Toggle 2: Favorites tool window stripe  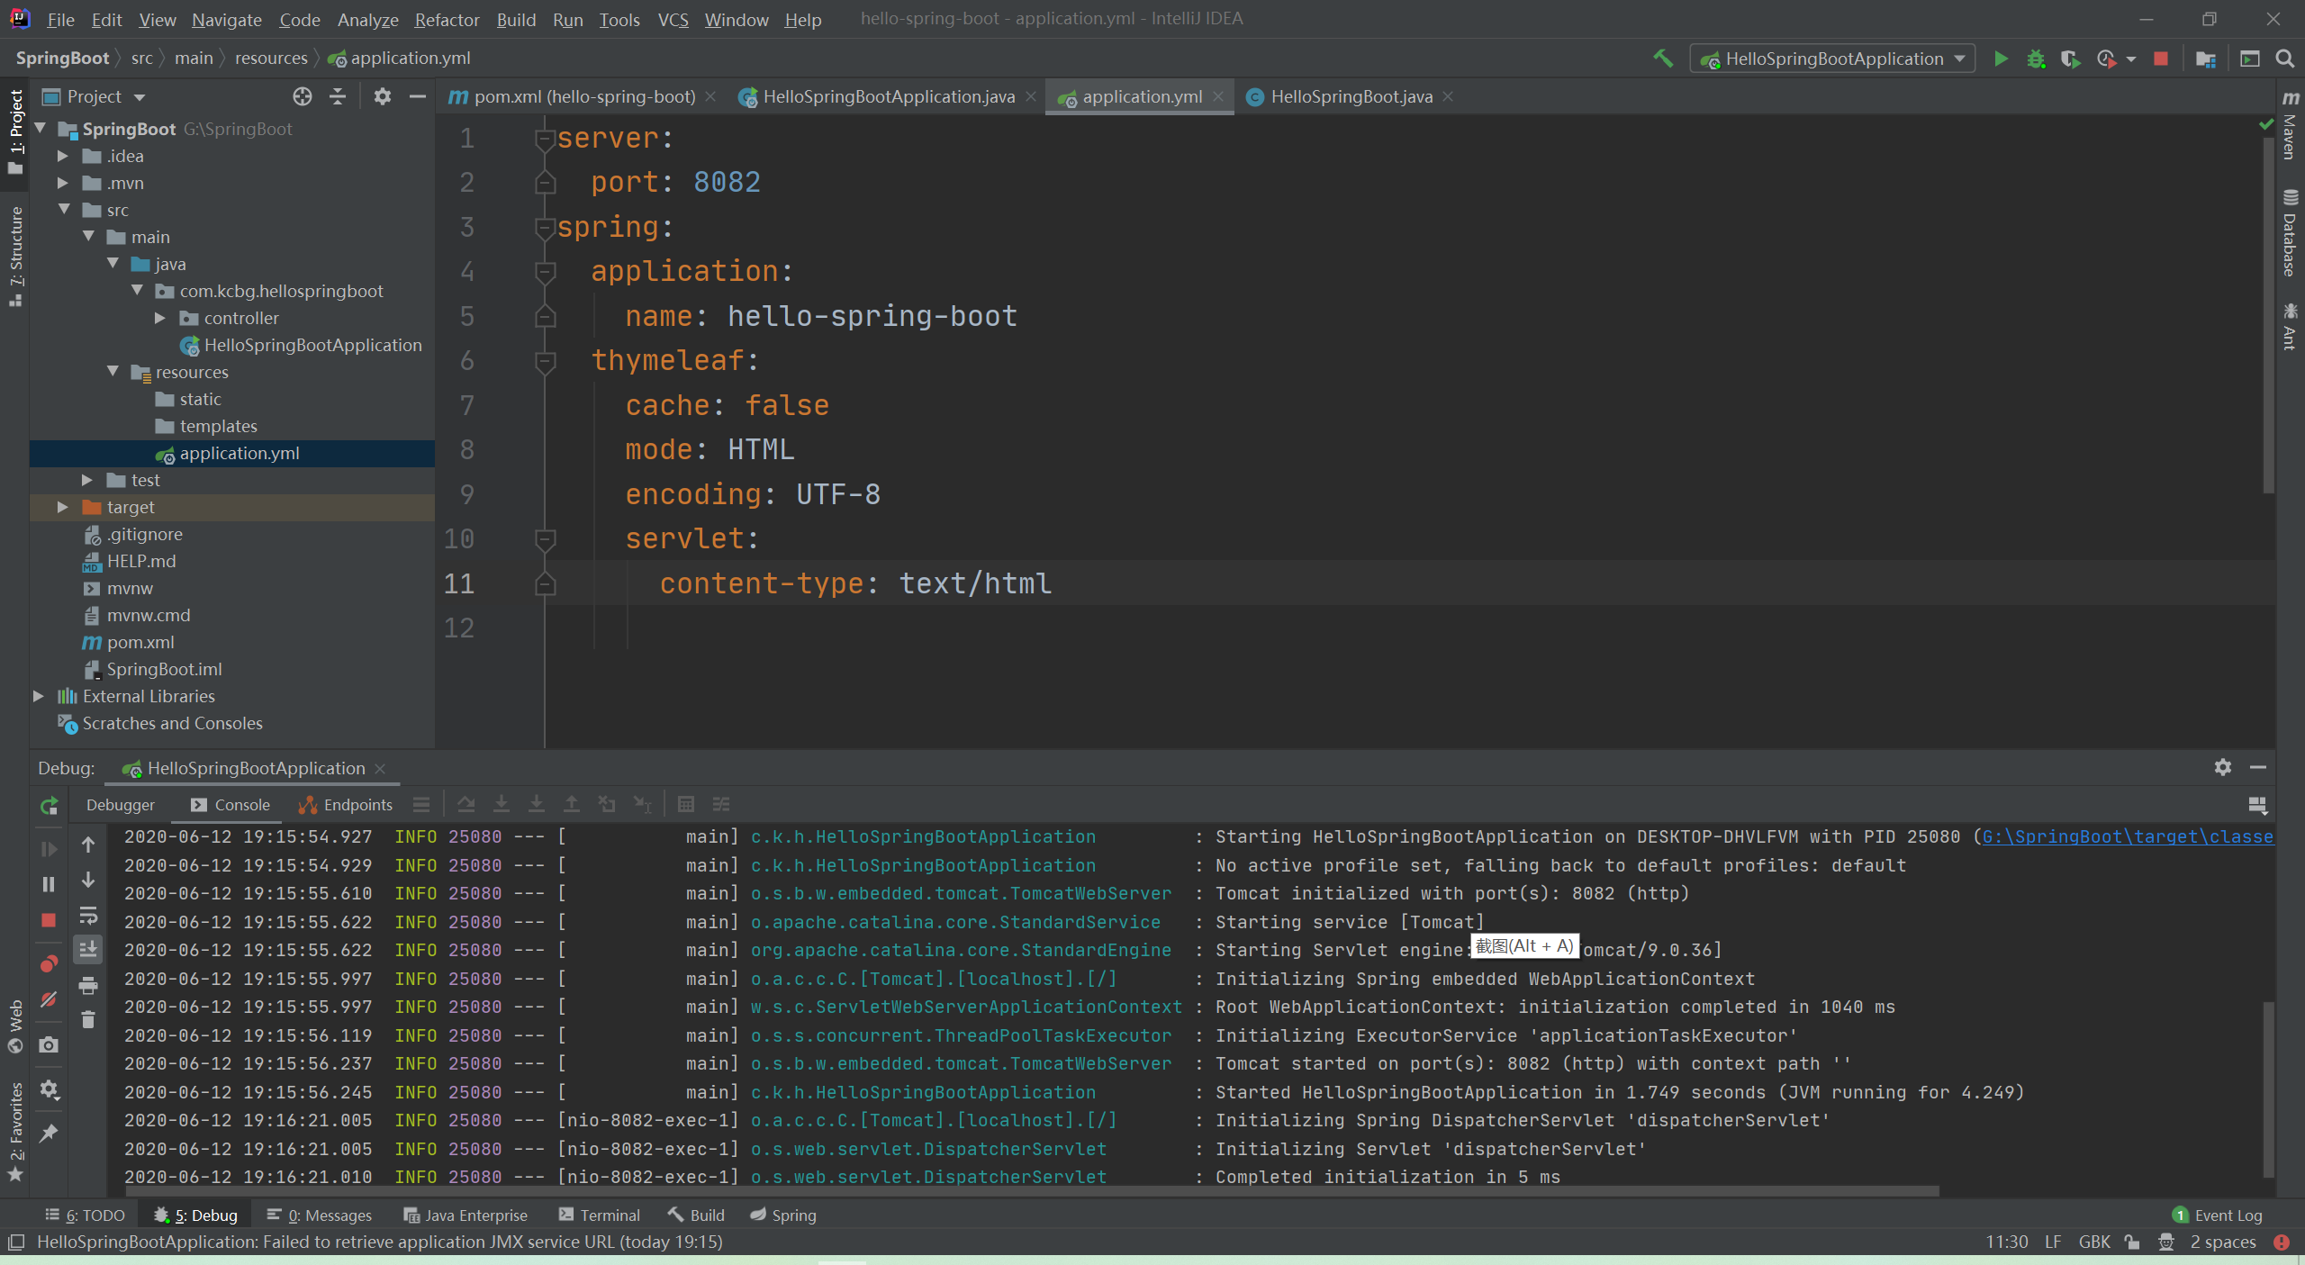15,1132
